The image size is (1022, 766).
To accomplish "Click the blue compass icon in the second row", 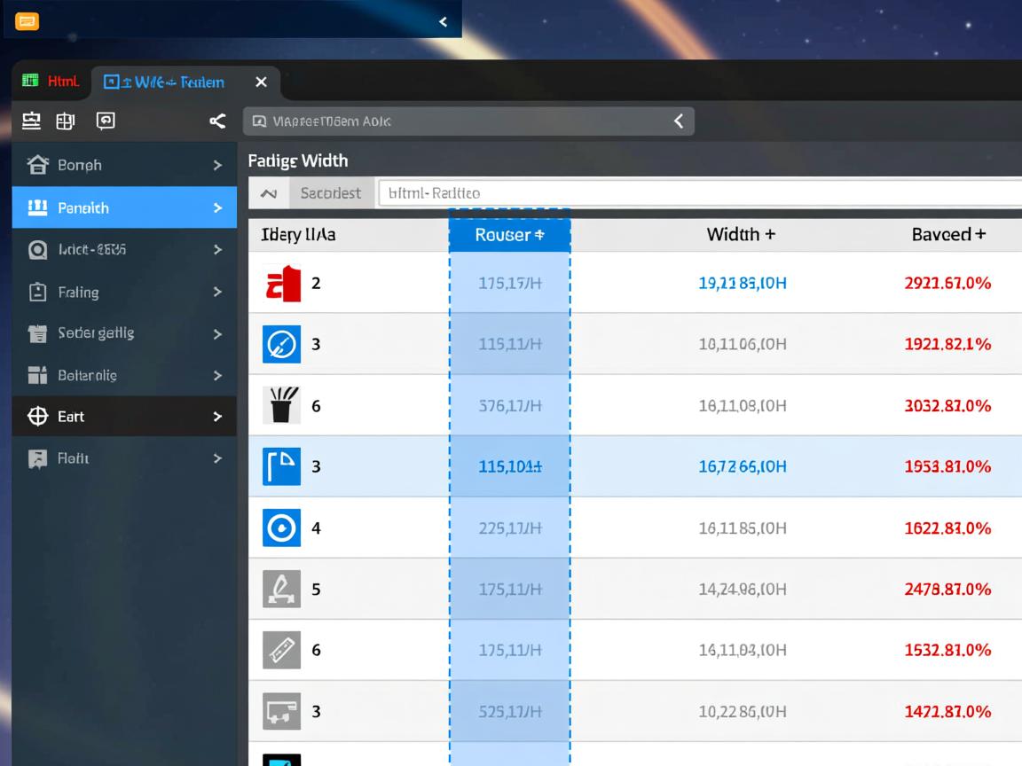I will 282,345.
